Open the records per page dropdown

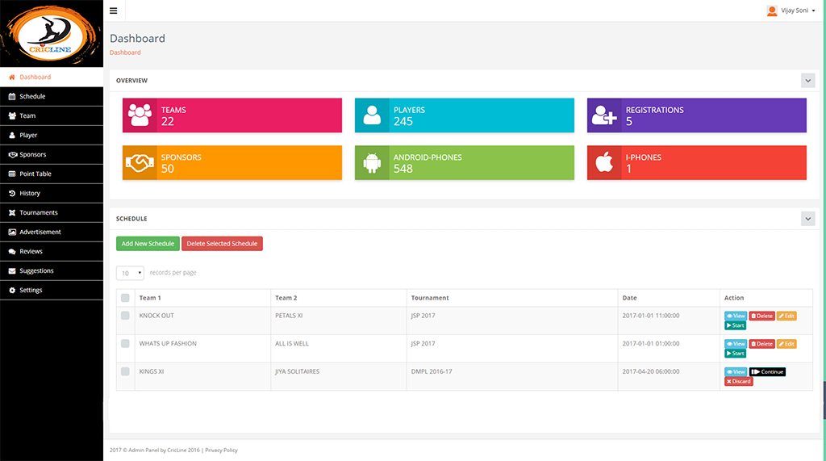coord(130,273)
